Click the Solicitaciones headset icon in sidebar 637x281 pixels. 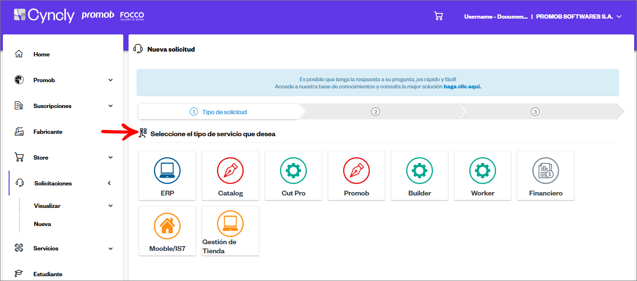click(x=20, y=183)
